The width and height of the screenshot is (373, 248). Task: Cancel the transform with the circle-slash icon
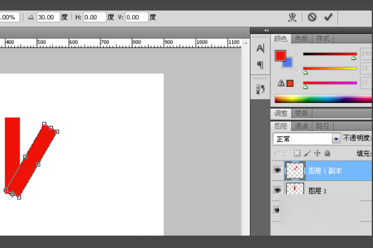tap(312, 17)
